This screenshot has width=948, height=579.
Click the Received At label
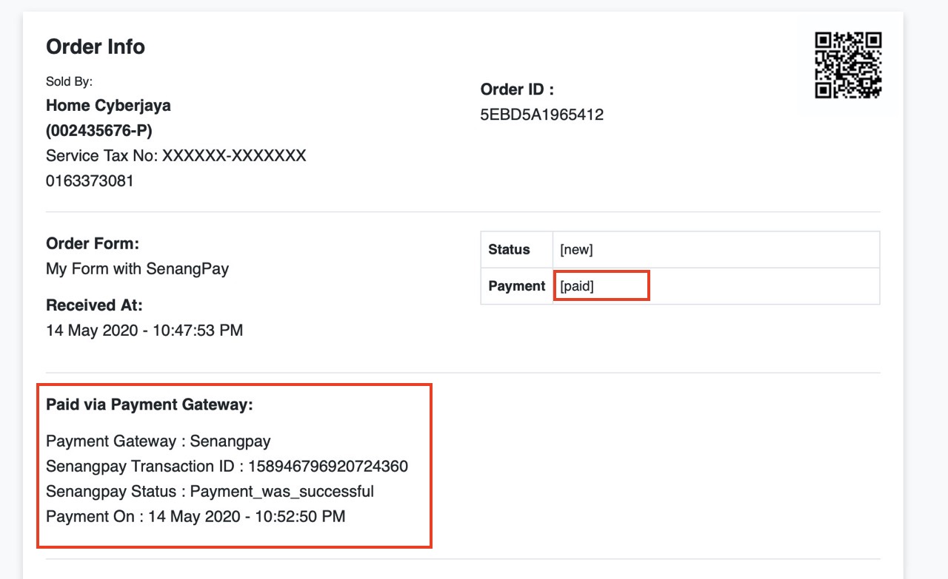pos(94,305)
